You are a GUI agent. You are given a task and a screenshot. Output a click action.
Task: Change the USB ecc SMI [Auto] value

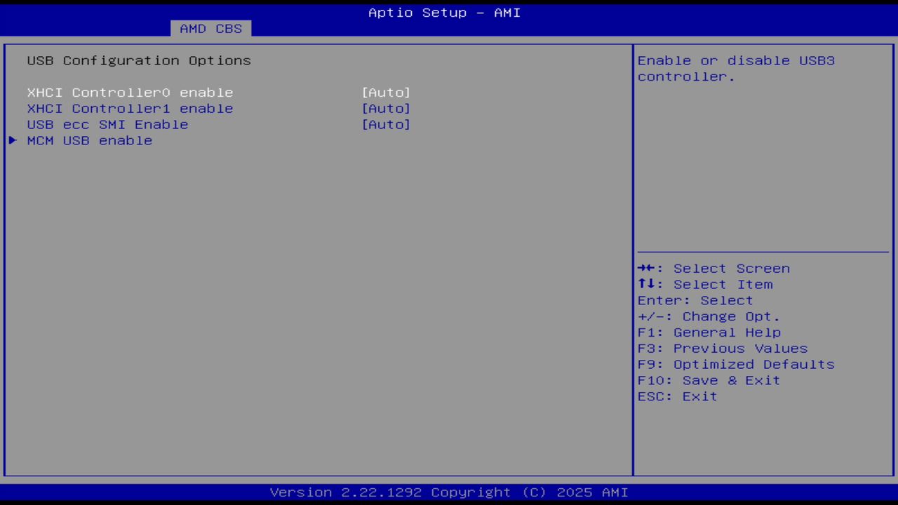(386, 125)
